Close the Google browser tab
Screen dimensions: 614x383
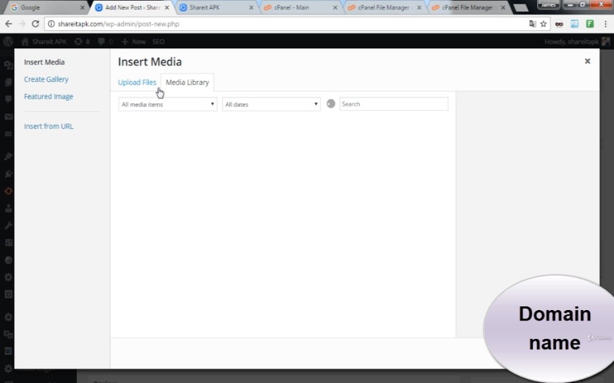click(82, 7)
